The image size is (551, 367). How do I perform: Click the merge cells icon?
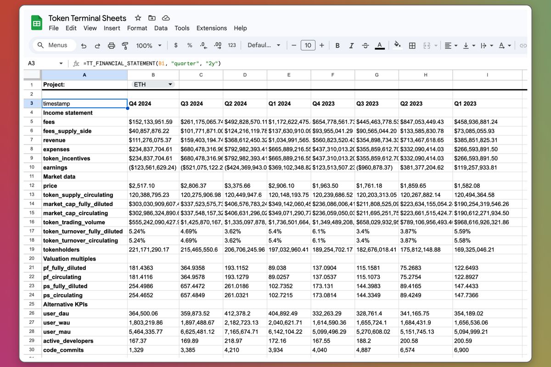[x=427, y=45]
